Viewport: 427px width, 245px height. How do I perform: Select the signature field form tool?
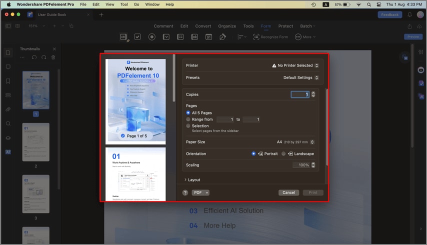tap(223, 37)
